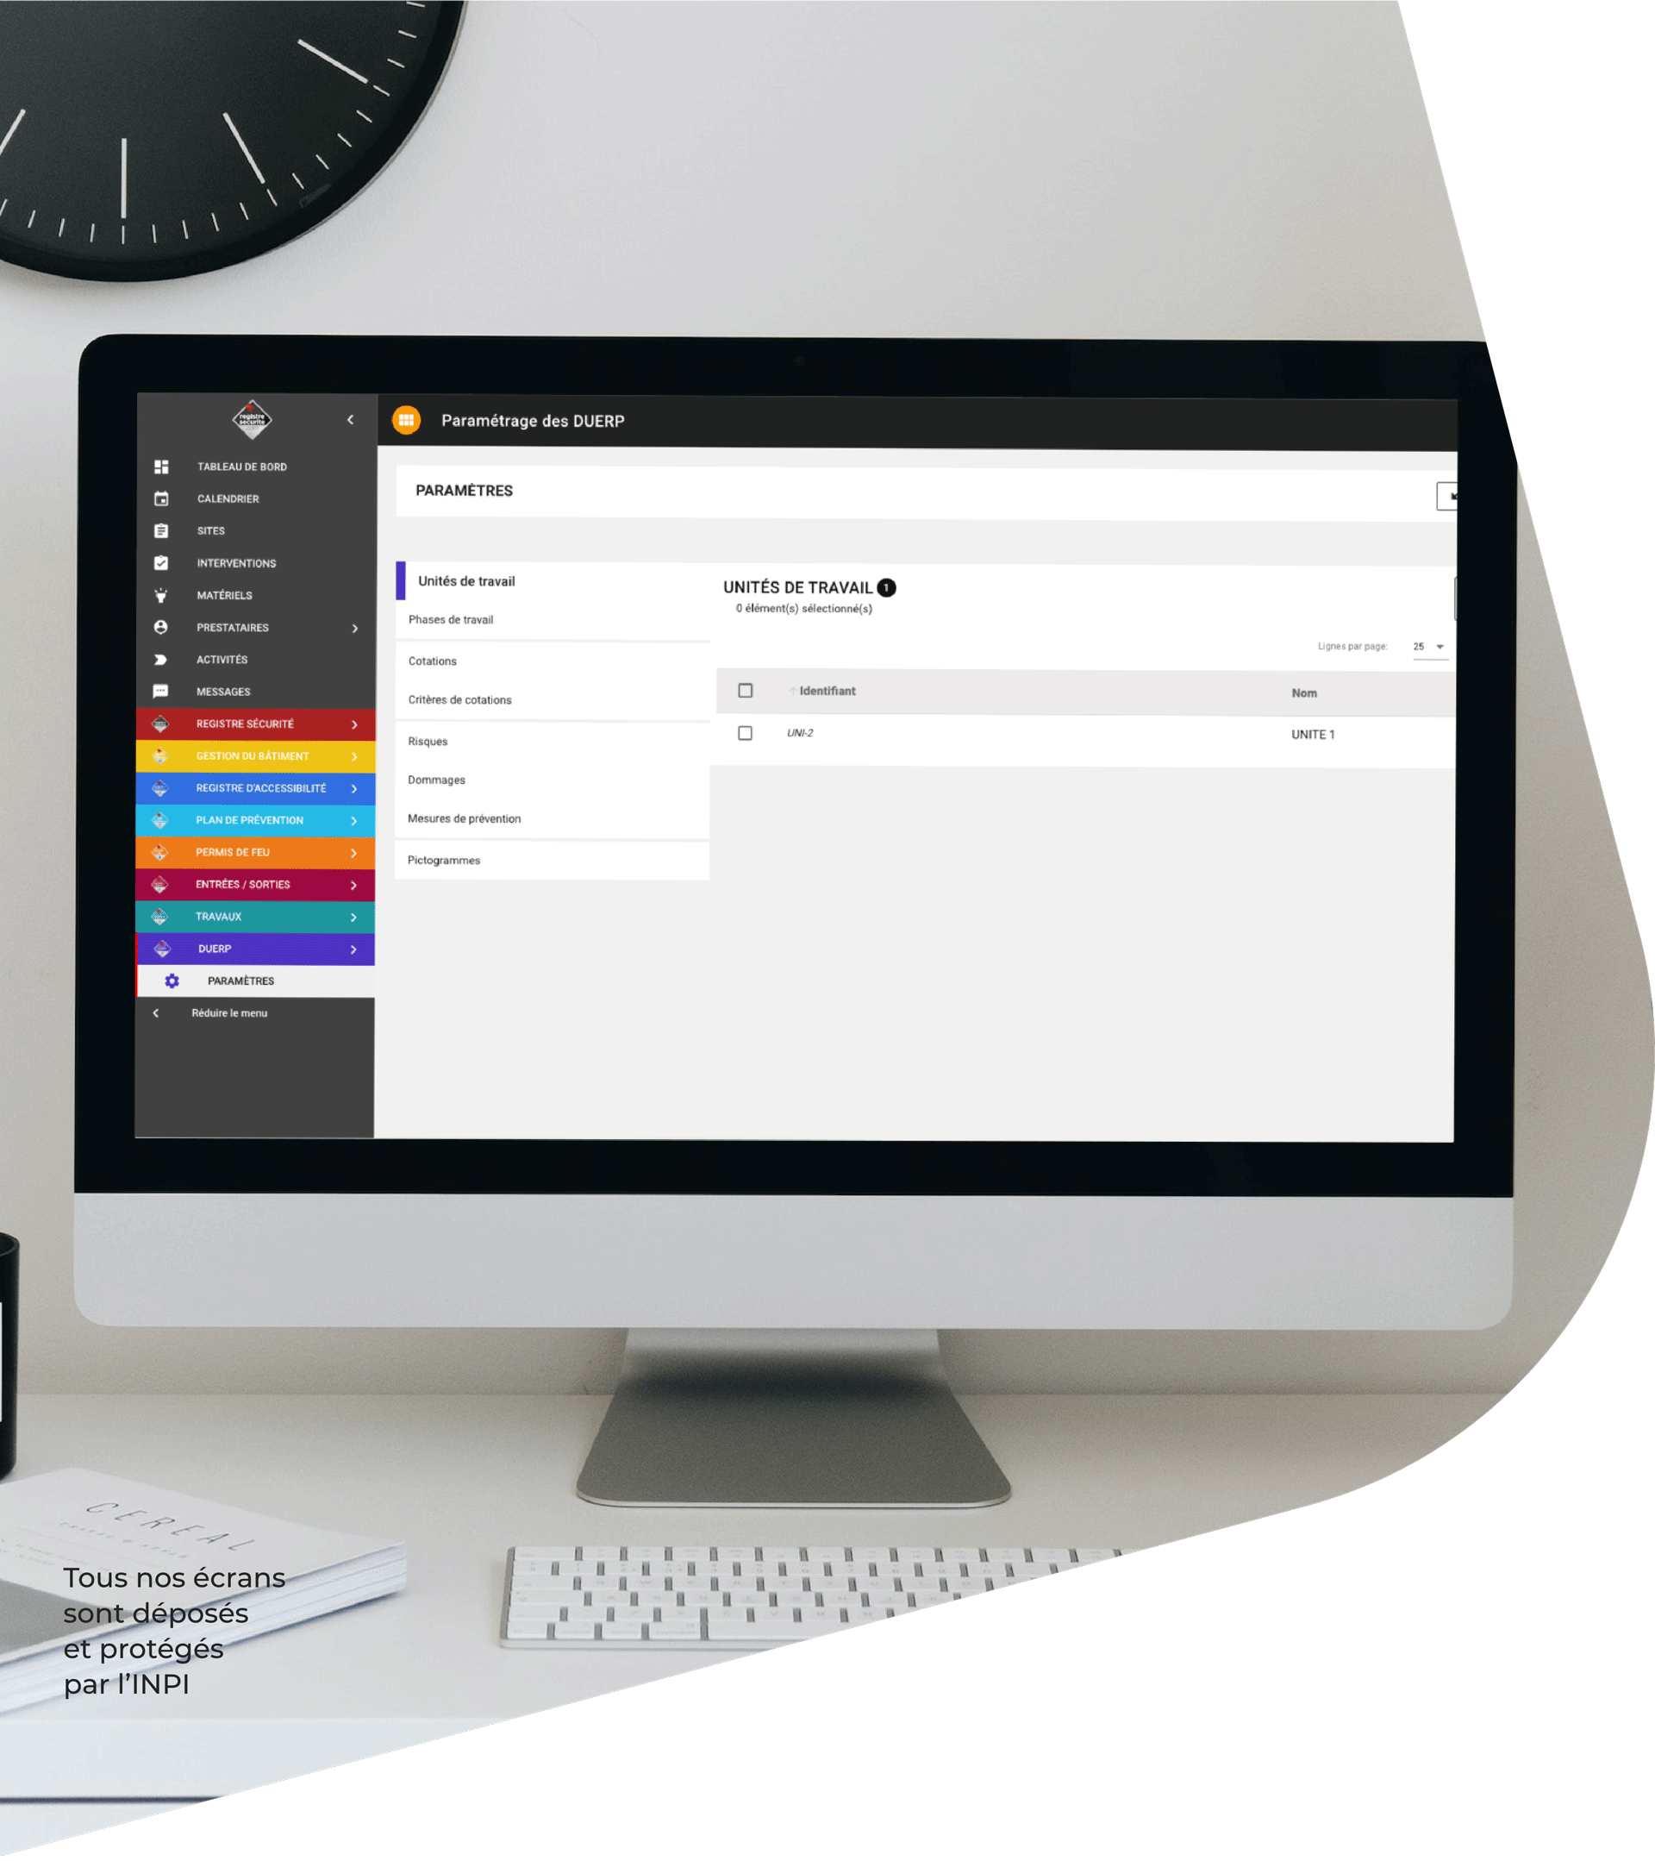Click the Interventions icon
The image size is (1655, 1861).
point(165,564)
